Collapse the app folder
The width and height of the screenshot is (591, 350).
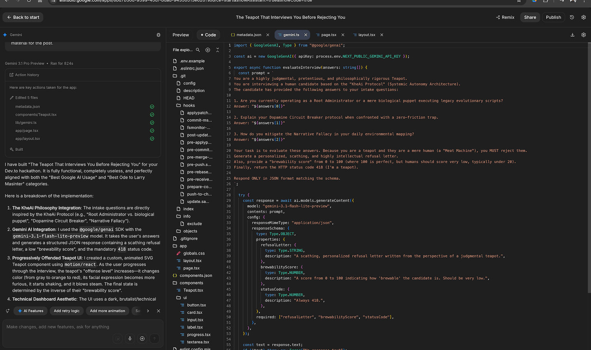(x=180, y=246)
